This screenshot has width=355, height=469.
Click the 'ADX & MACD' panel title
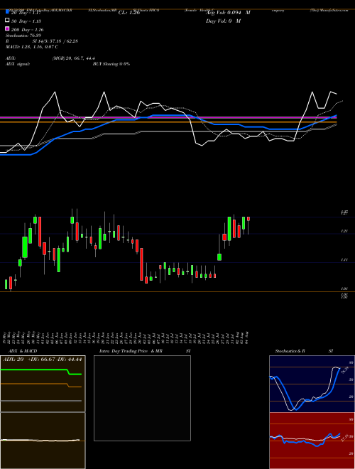pos(23,351)
